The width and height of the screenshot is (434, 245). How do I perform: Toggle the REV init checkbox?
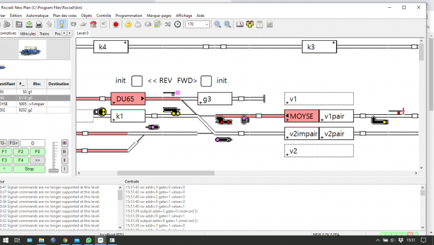(137, 81)
